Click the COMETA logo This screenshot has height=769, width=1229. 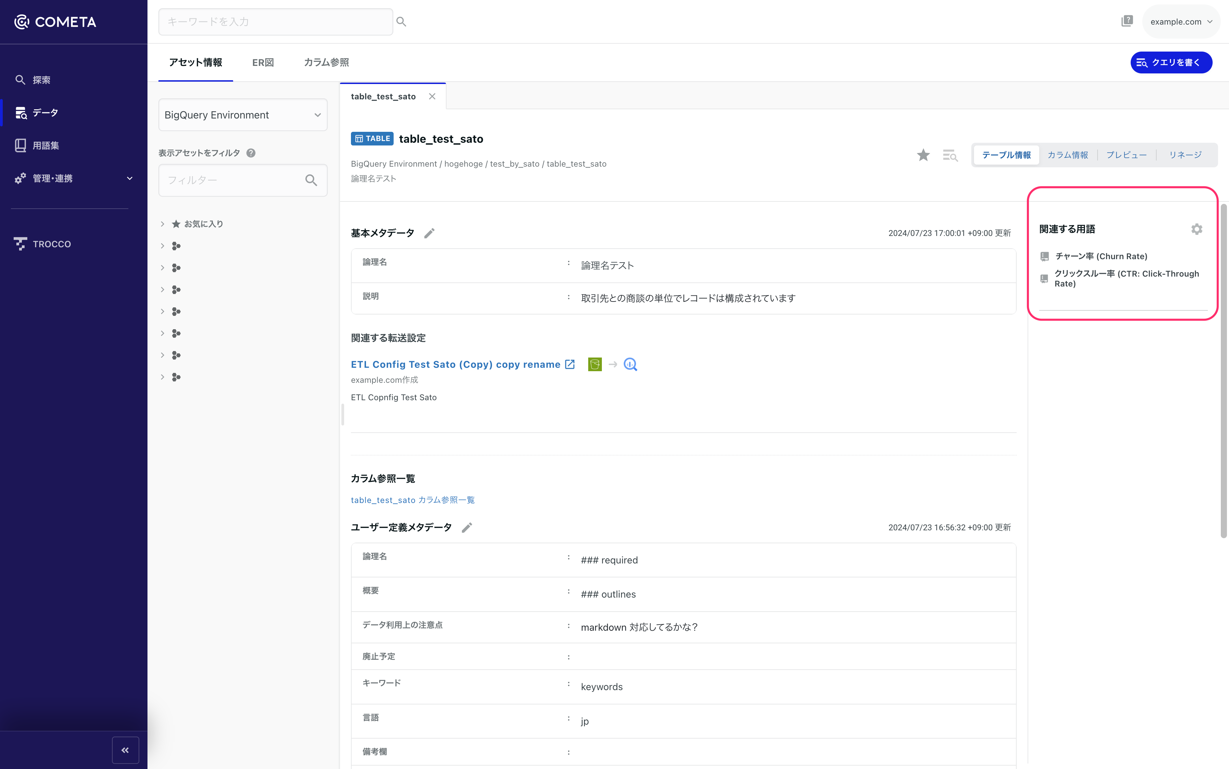pyautogui.click(x=55, y=22)
